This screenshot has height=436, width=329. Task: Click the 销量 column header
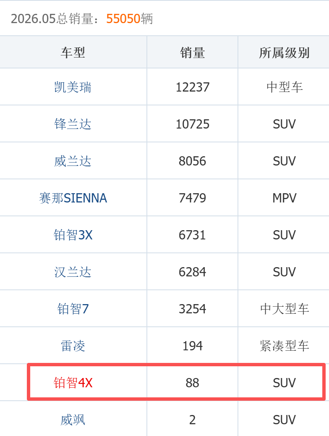coord(192,53)
